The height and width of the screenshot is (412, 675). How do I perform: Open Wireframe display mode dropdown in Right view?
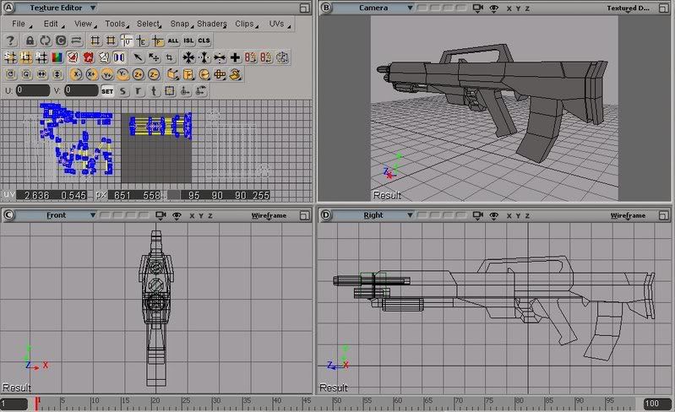coord(628,215)
